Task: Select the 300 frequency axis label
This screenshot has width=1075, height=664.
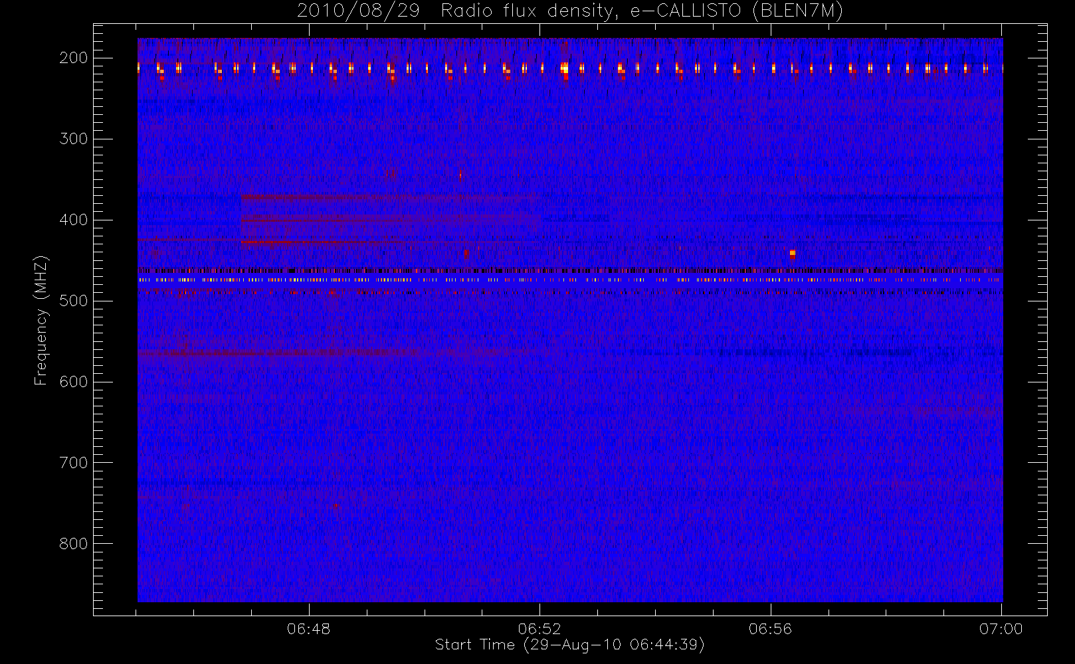Action: [74, 139]
